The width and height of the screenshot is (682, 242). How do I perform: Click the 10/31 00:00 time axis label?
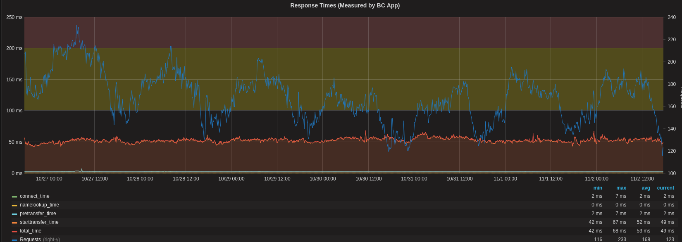click(x=414, y=179)
